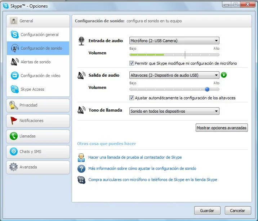Viewport: 258px width, 221px height.
Task: Click the green phone Llamadas icon
Action: (x=13, y=136)
